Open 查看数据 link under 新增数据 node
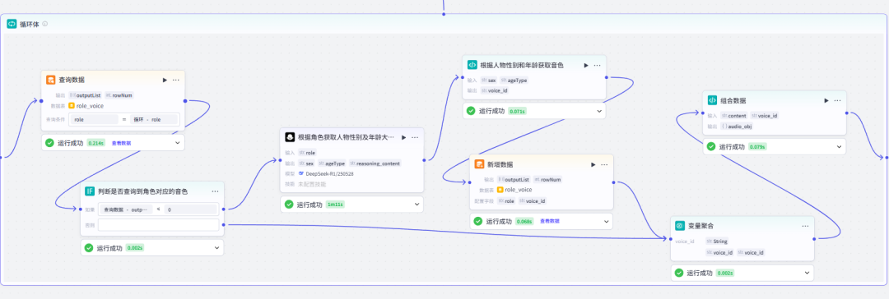Viewport: 889px width, 299px height. 550,221
